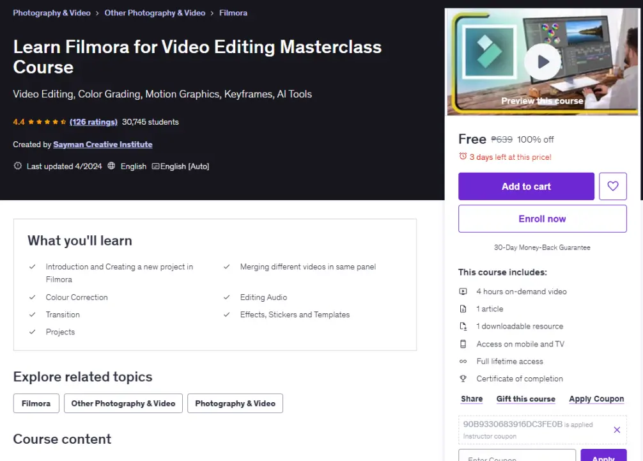Click checkmark beside Projects

[33, 332]
